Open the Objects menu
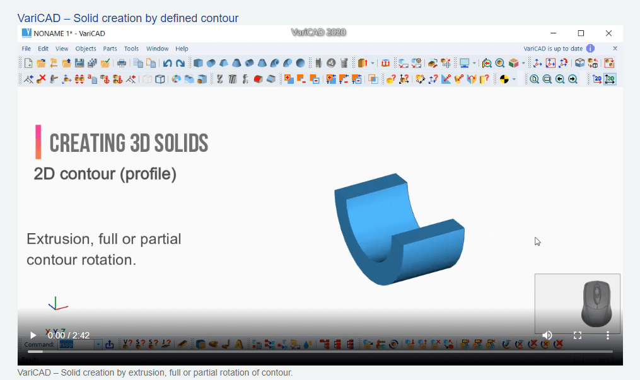Viewport: 640px width, 380px height. [x=86, y=49]
